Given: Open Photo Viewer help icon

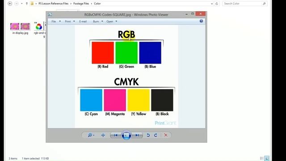Looking at the screenshot, I should click(201, 21).
